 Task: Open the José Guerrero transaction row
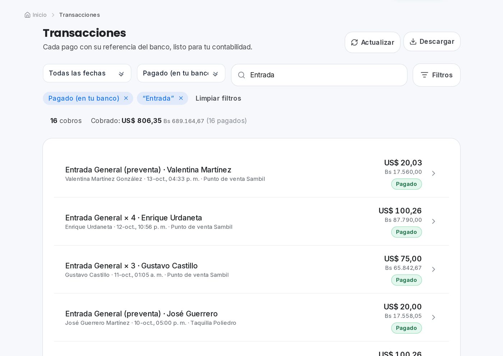(x=251, y=318)
